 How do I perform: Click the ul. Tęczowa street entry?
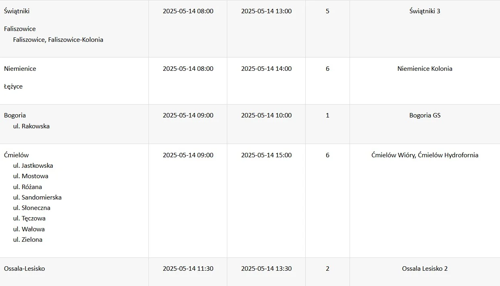[x=29, y=218]
